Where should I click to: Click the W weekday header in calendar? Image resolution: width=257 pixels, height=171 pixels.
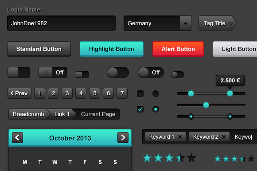click(55, 162)
